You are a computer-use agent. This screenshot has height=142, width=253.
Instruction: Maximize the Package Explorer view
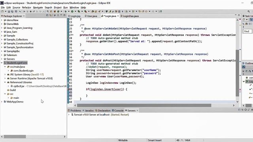pos(64,15)
